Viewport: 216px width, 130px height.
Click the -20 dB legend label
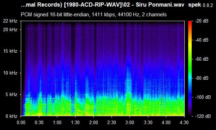(x=202, y=21)
